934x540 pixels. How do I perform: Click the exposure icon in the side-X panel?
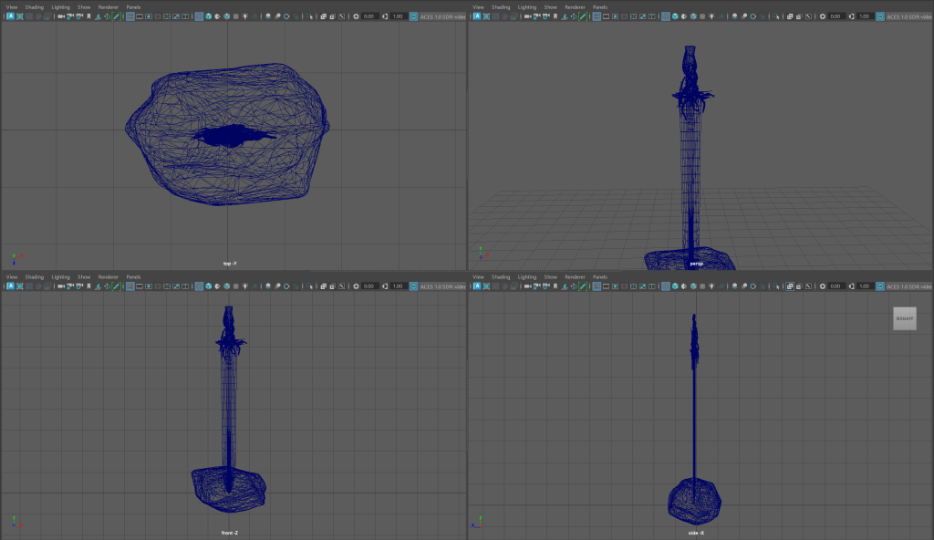[823, 286]
